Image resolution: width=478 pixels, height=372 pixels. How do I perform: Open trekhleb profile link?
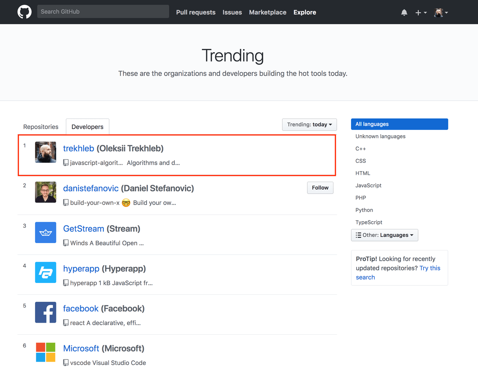78,148
